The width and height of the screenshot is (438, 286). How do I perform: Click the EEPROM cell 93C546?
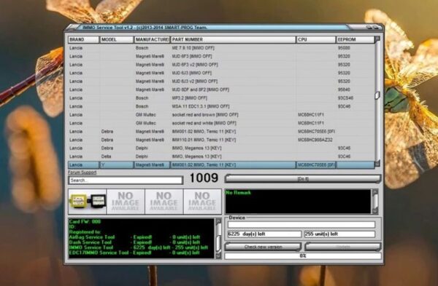pyautogui.click(x=345, y=98)
